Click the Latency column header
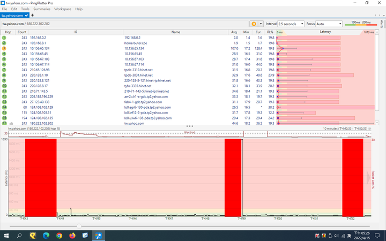The image size is (386, 241). pos(325,32)
